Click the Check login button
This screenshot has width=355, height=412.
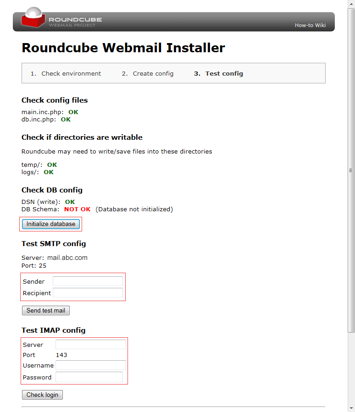pyautogui.click(x=42, y=395)
